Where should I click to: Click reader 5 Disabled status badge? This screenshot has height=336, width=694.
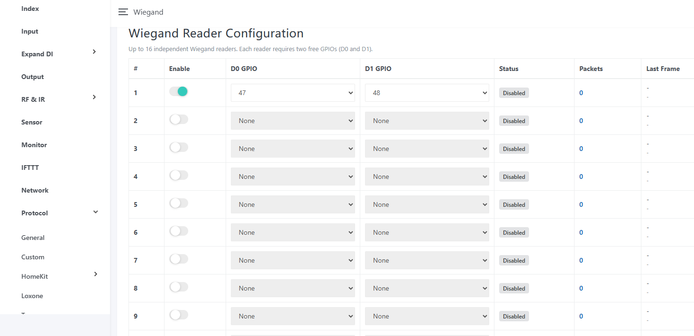(x=514, y=204)
